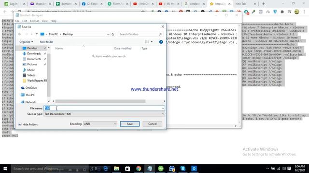Close the Save As dialog

[x=163, y=27]
